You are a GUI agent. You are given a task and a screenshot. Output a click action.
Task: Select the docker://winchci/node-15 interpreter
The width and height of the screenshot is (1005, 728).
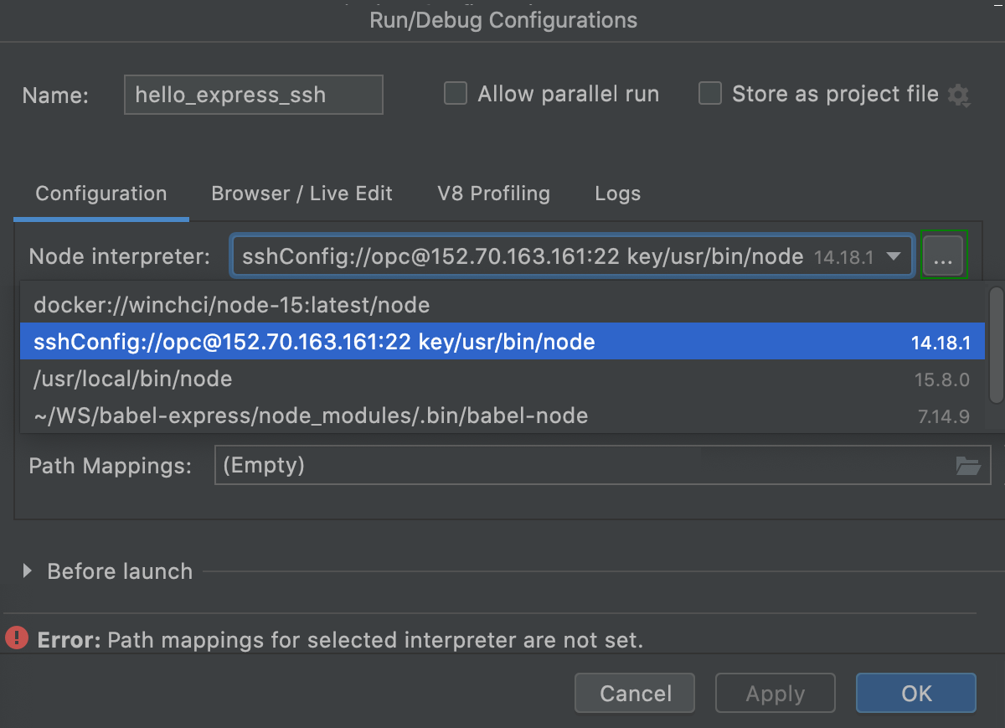tap(230, 305)
